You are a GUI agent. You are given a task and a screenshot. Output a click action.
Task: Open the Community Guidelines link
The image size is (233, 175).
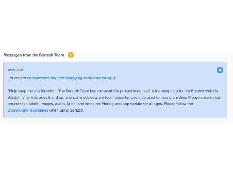click(x=28, y=110)
